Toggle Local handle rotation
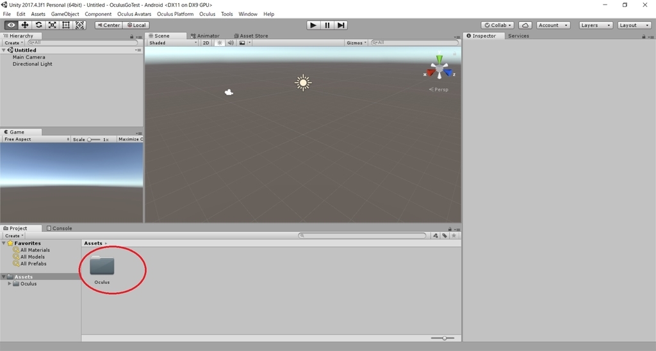 pos(136,25)
